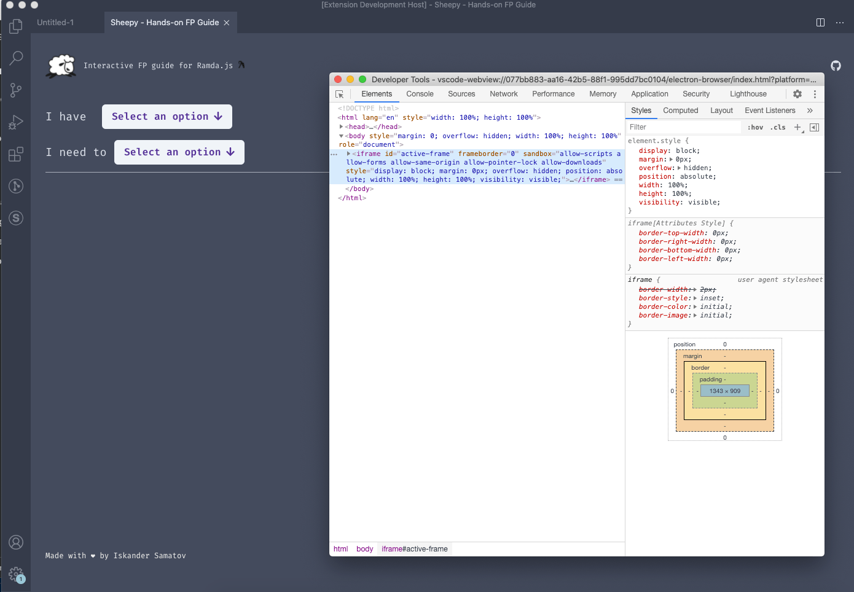This screenshot has width=854, height=592.
Task: Open the 'I have' Select an option dropdown
Action: click(x=167, y=117)
